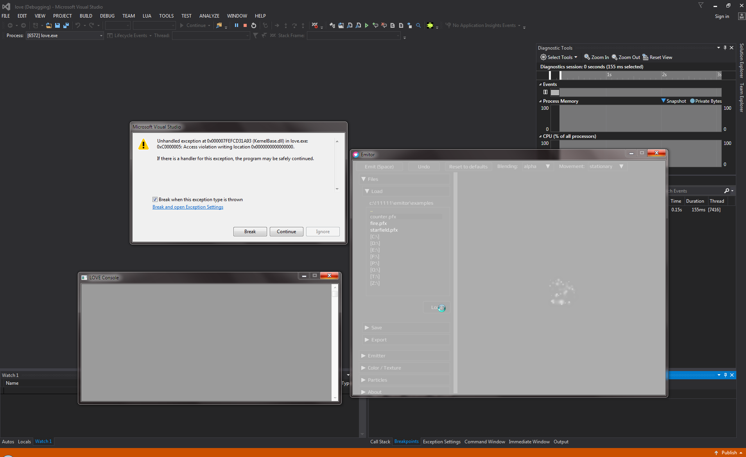746x457 pixels.
Task: Open the ANALYZE menu
Action: coord(209,16)
